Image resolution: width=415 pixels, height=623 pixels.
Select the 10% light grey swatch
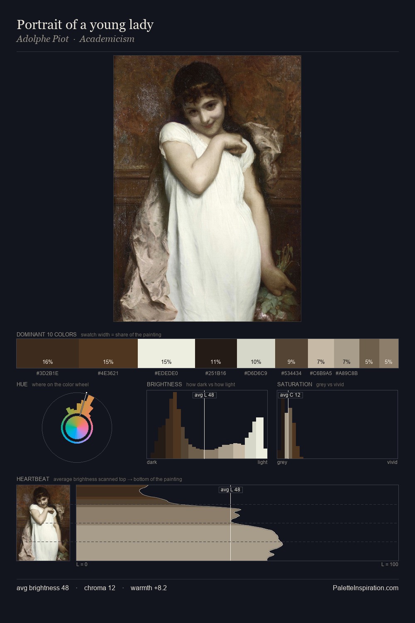(x=256, y=353)
